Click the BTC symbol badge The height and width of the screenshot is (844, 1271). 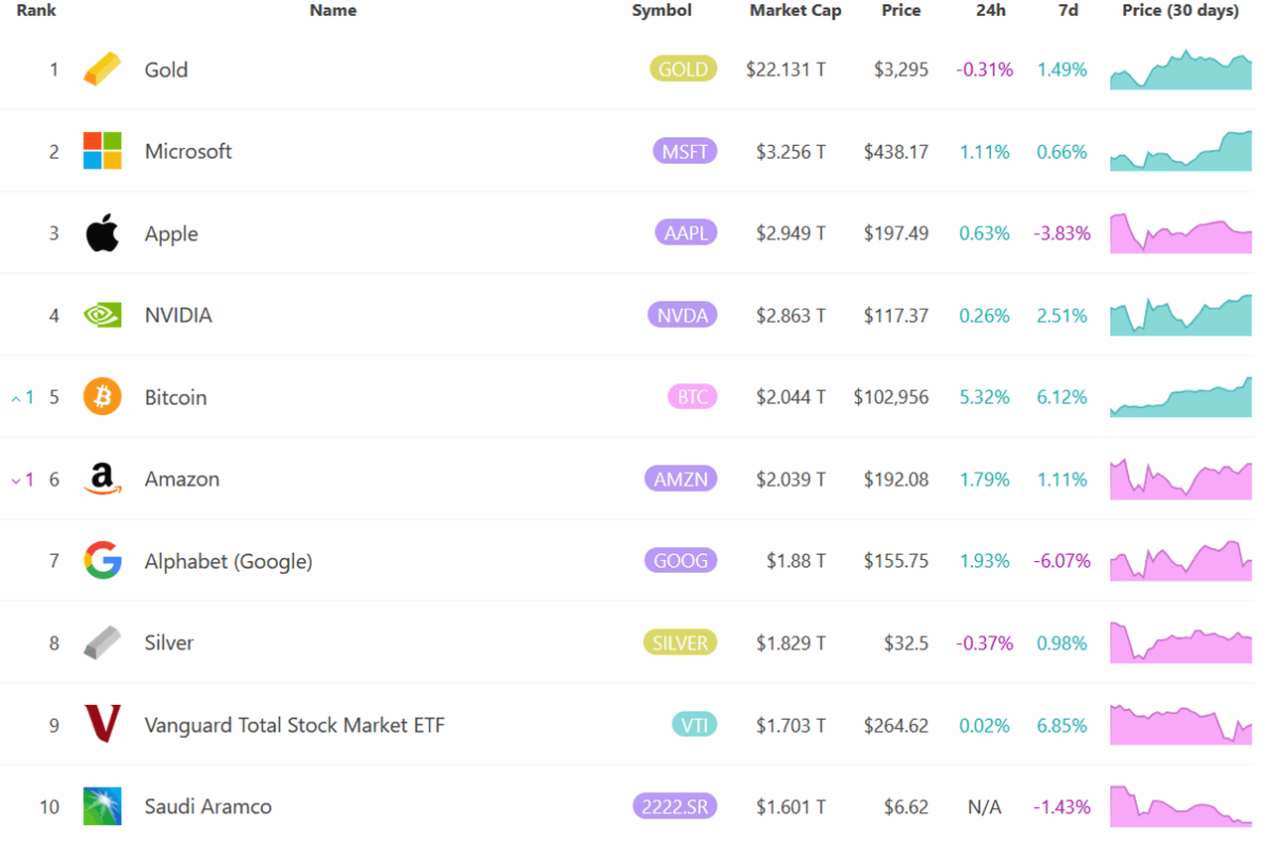(x=692, y=397)
